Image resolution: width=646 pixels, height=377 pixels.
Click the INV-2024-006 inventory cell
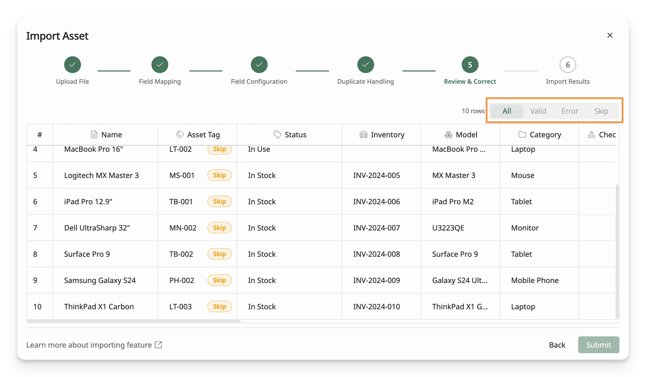tap(381, 201)
